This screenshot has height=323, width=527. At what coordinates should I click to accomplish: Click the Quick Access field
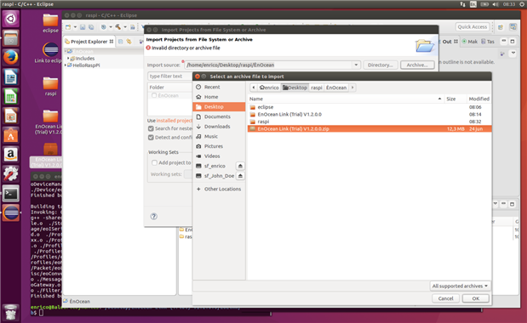[473, 27]
